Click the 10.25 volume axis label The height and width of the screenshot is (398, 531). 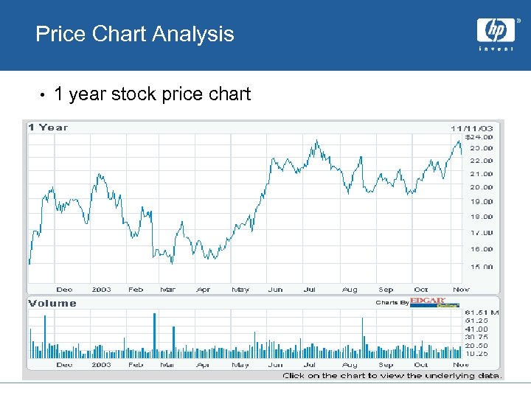[x=476, y=354]
